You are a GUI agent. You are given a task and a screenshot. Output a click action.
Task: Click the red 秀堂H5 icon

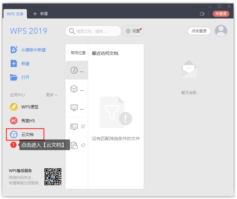point(14,121)
